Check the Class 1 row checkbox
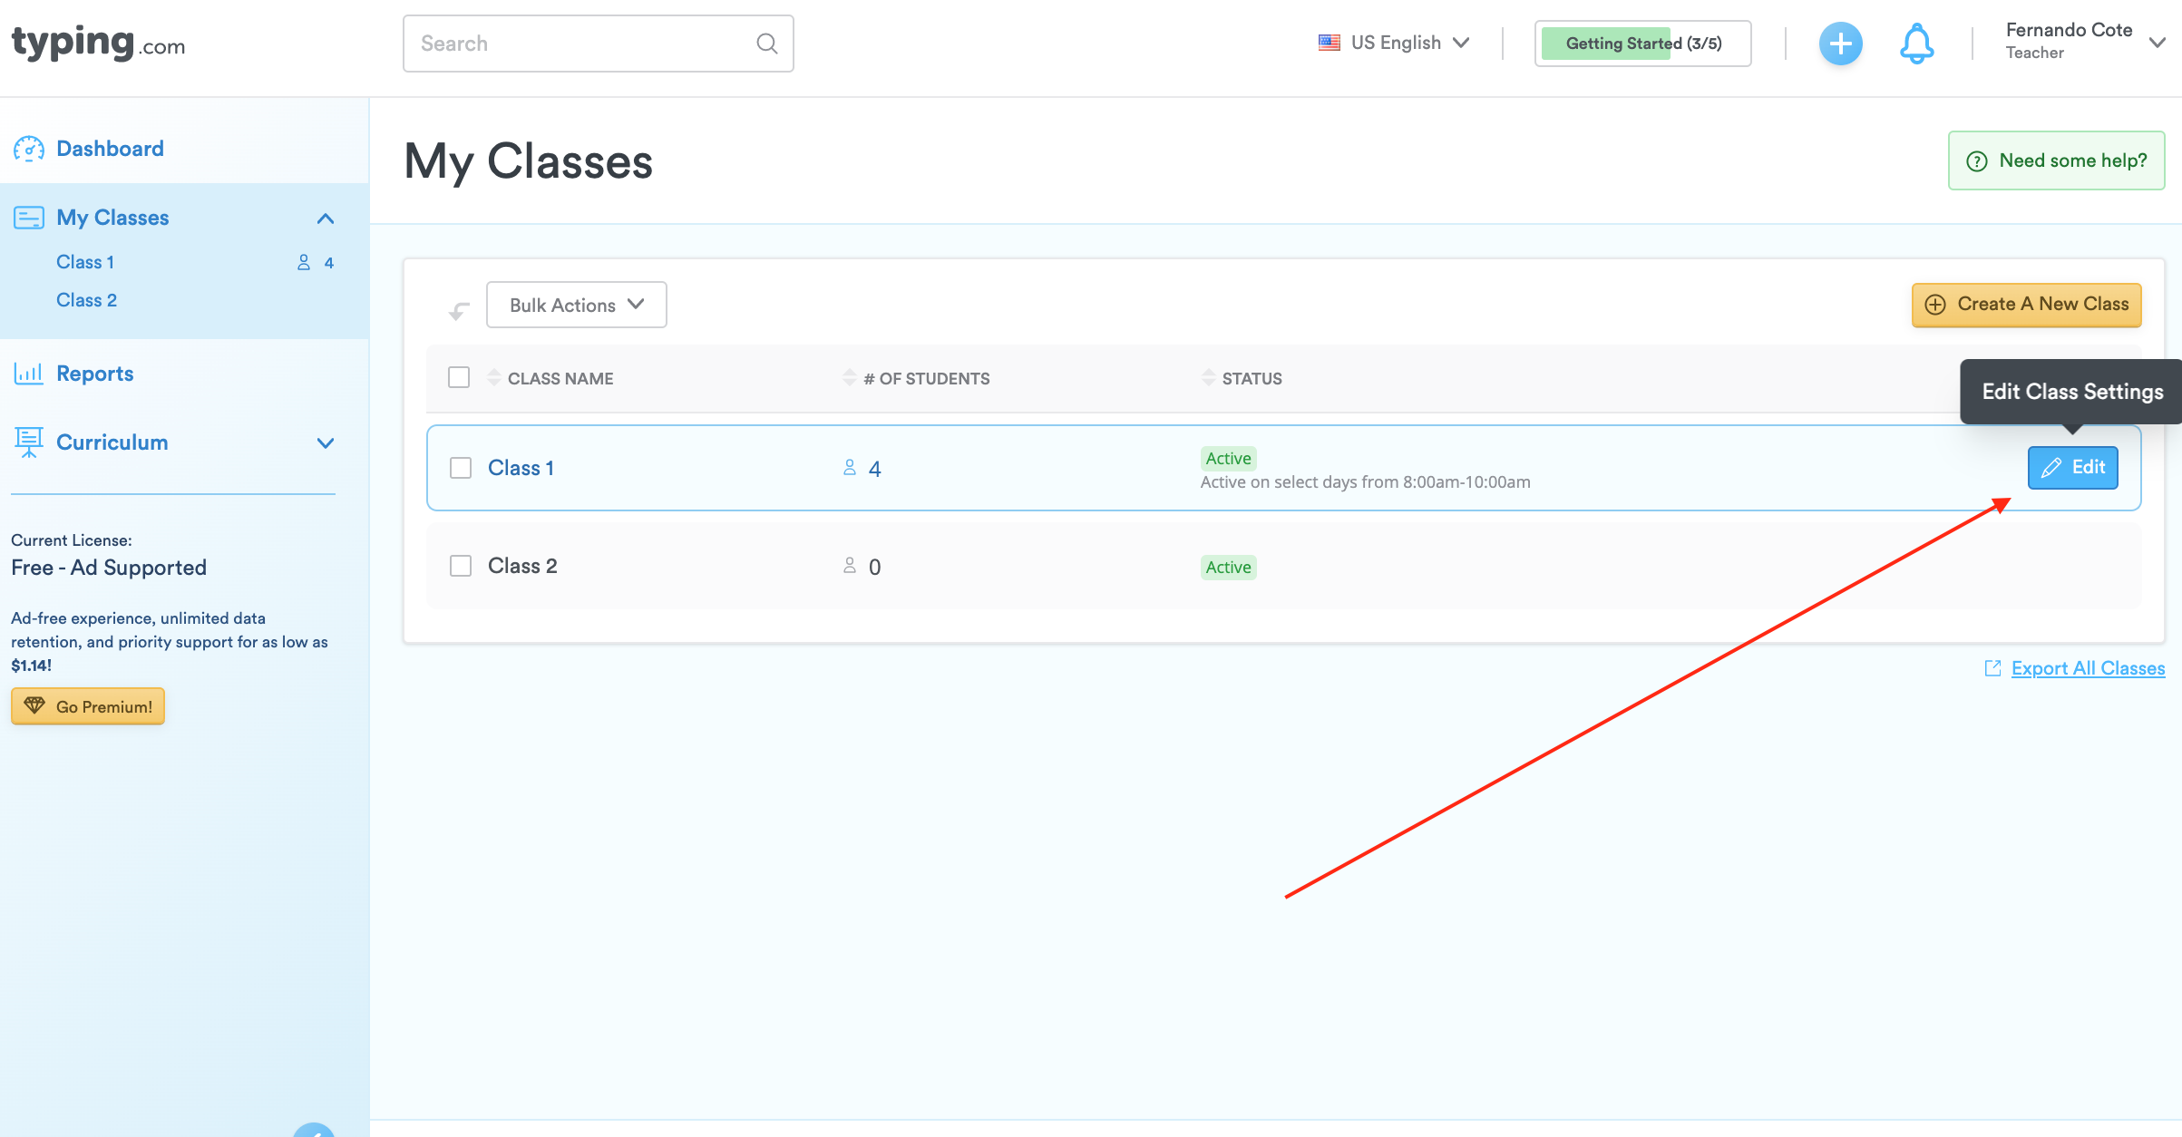Viewport: 2182px width, 1137px height. point(461,468)
